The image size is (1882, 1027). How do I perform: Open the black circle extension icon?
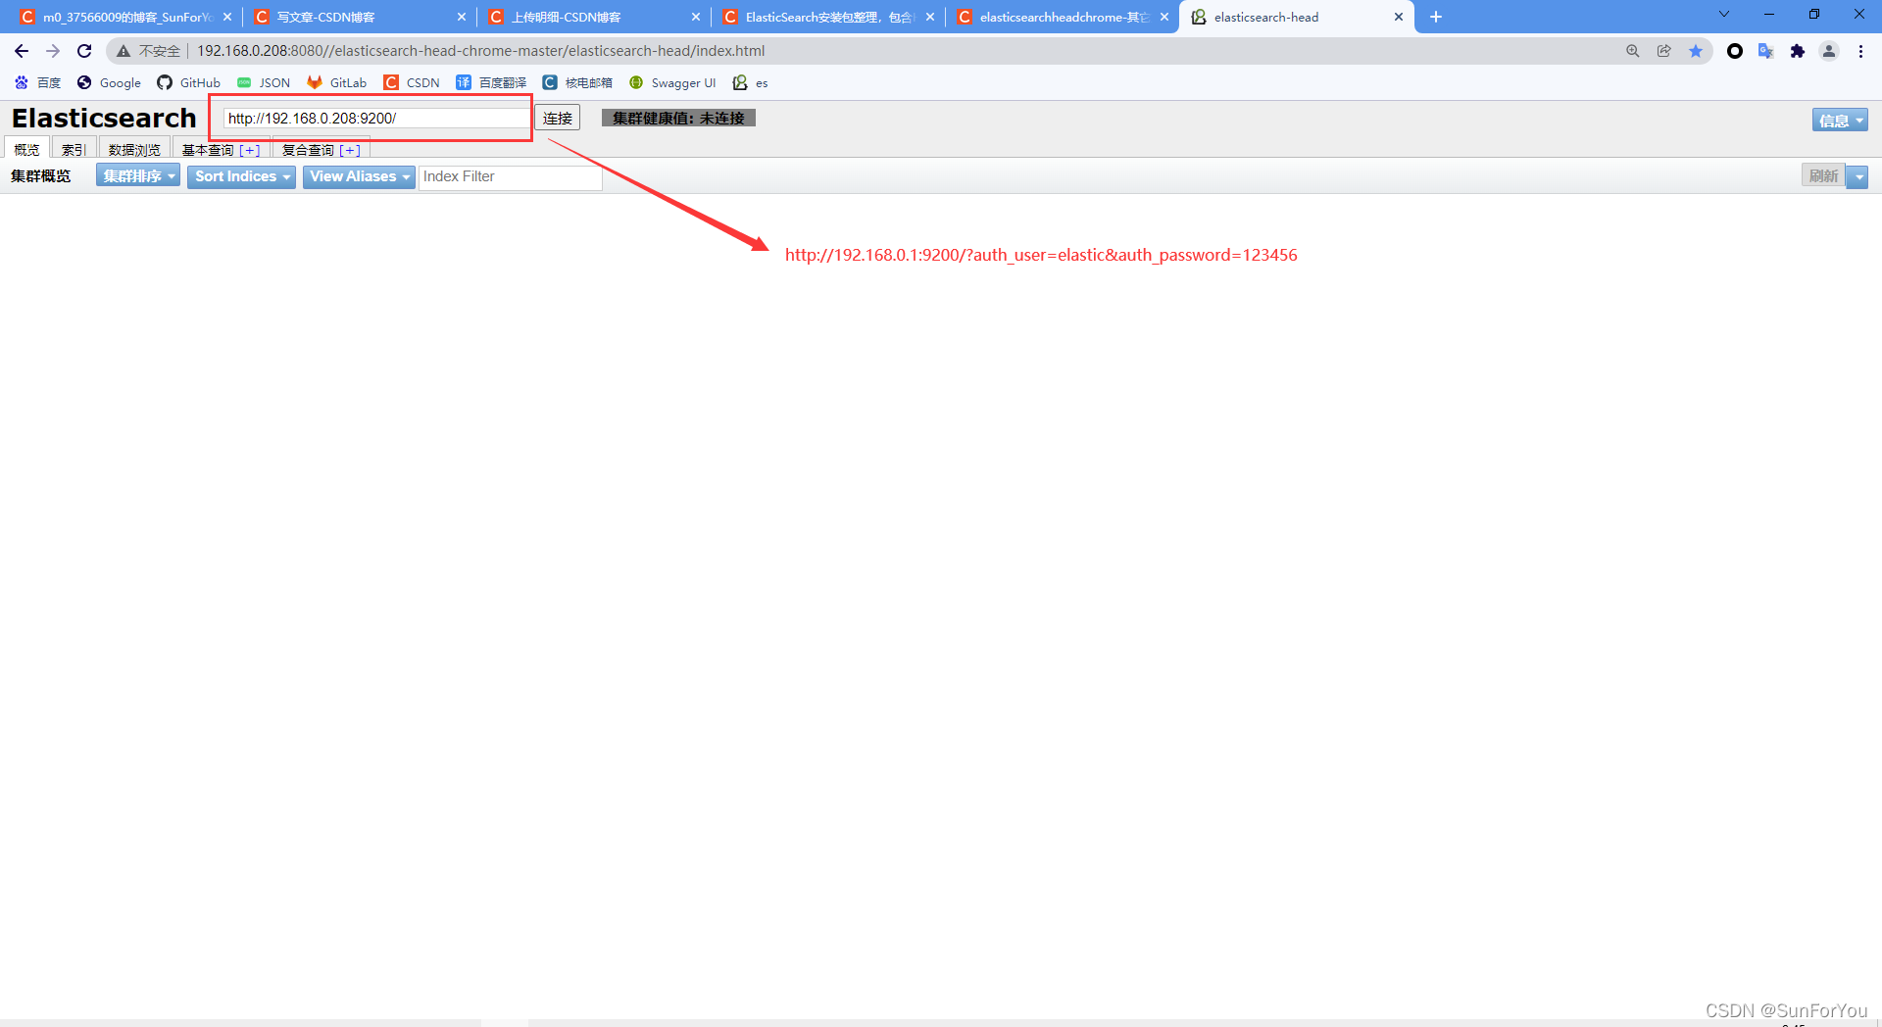1735,51
